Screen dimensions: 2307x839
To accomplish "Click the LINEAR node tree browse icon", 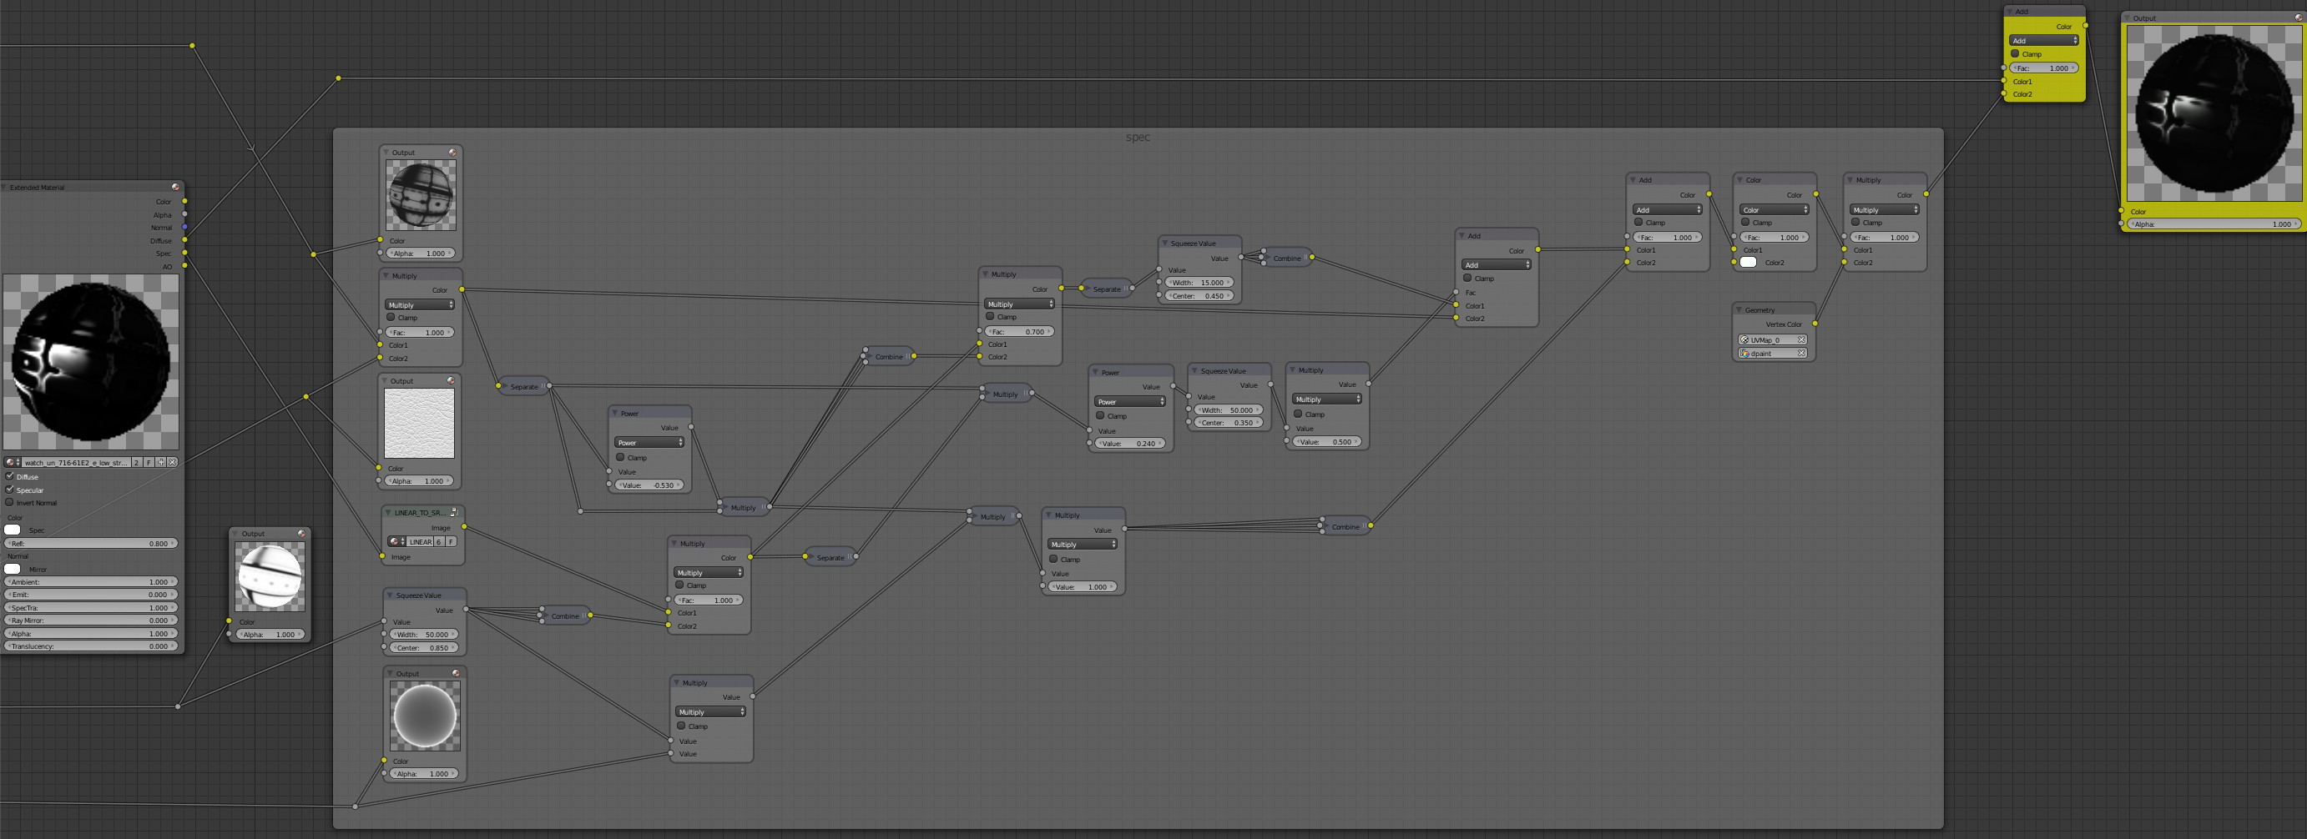I will click(396, 542).
